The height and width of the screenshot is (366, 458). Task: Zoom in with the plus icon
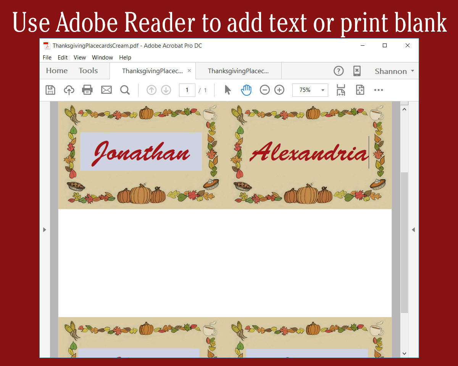279,90
